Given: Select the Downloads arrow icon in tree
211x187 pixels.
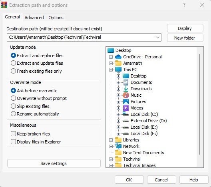Looking at the screenshot, I should [126, 89].
